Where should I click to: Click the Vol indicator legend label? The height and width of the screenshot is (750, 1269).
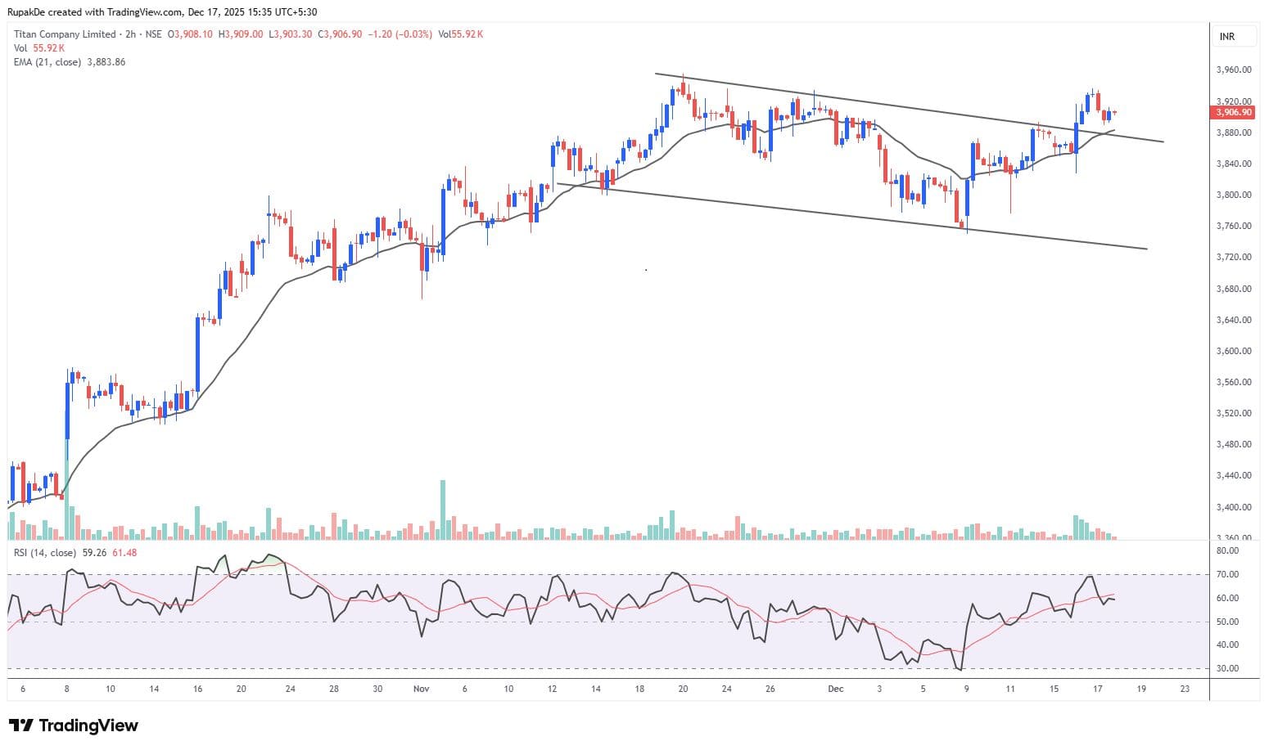20,48
